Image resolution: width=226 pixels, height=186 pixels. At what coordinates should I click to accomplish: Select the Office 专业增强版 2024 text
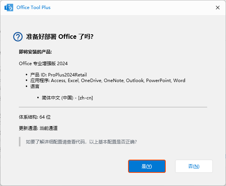pyautogui.click(x=43, y=64)
